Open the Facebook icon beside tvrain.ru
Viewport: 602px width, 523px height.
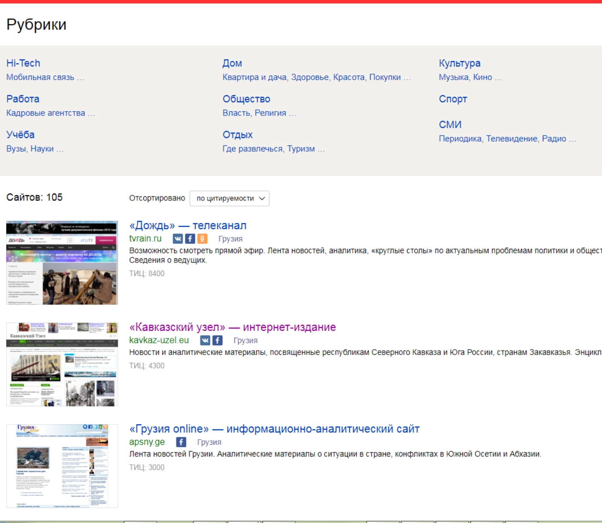pos(190,239)
